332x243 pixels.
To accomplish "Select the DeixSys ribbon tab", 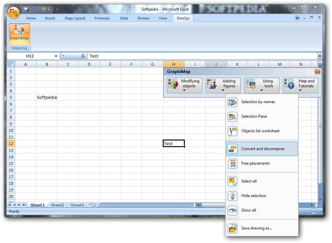I will 183,18.
